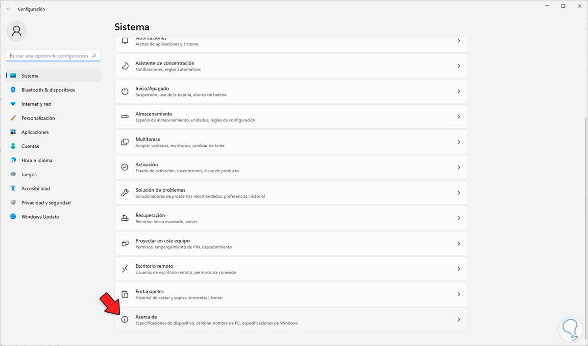The image size is (588, 346).
Task: Click the Privacidad y seguridad shield icon
Action: click(x=13, y=203)
